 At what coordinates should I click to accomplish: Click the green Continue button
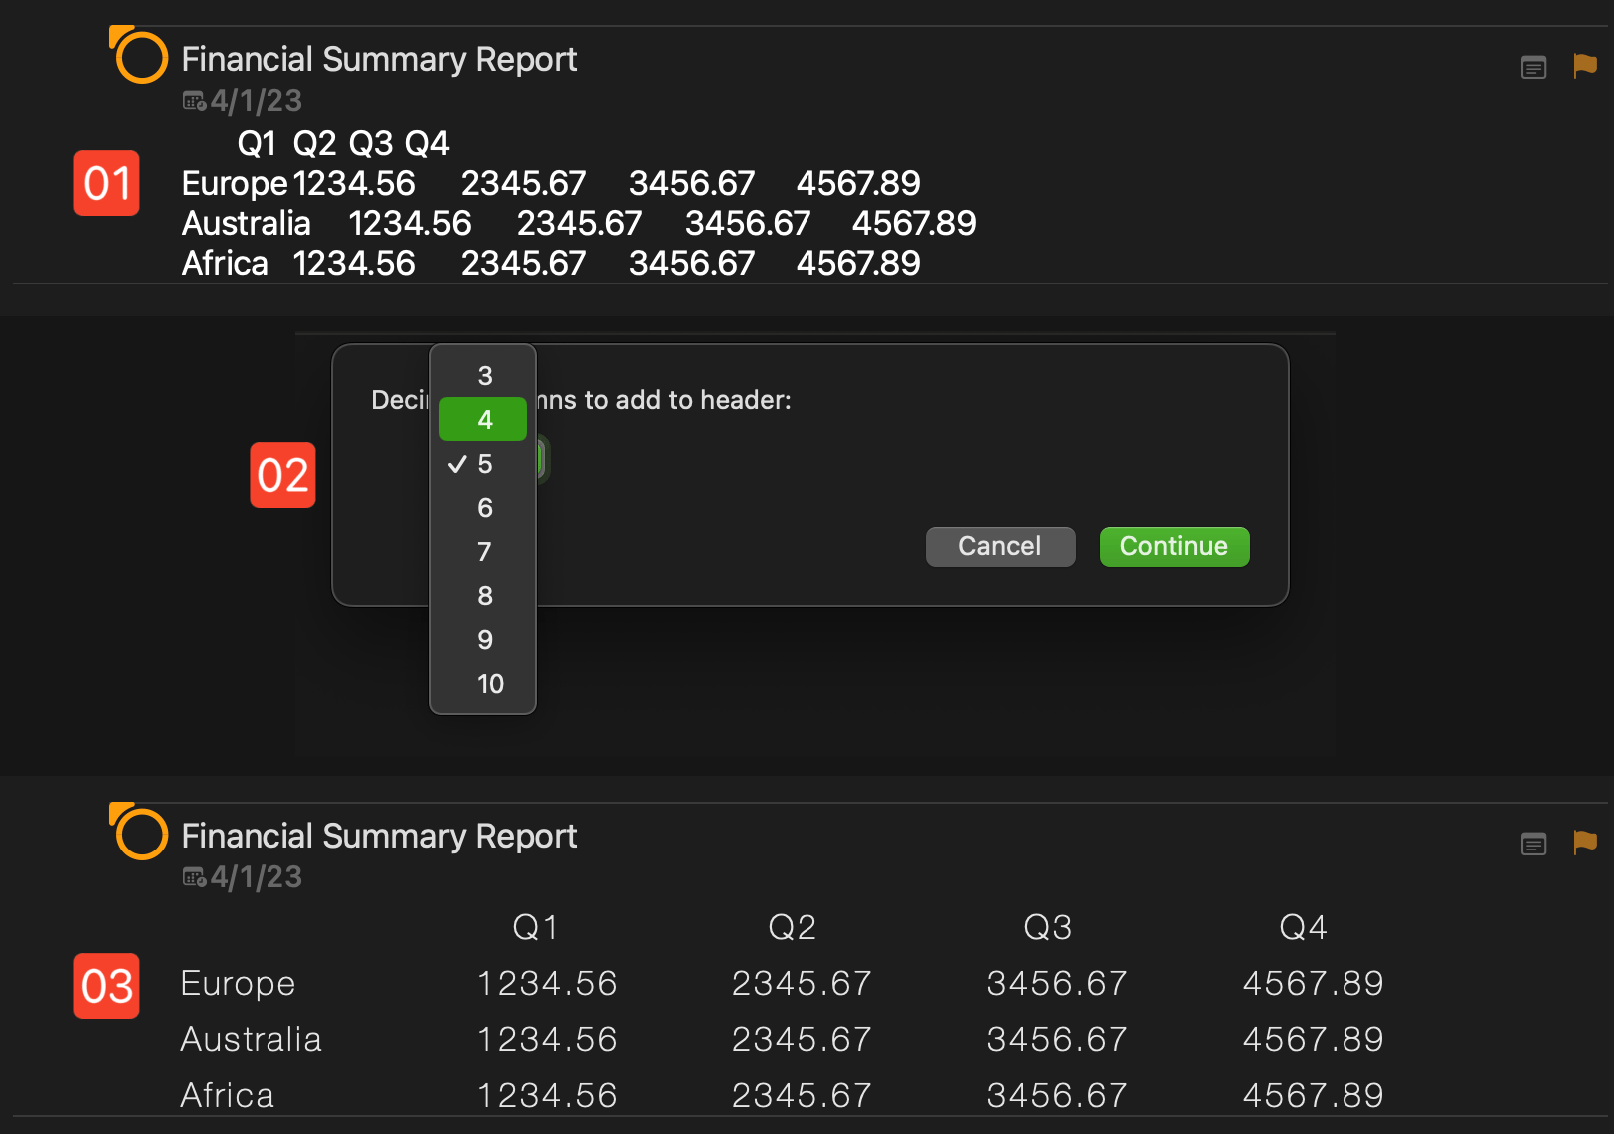pyautogui.click(x=1174, y=547)
